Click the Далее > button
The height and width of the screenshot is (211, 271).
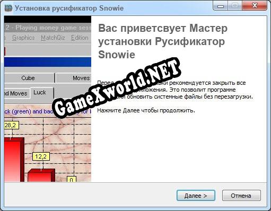pyautogui.click(x=196, y=195)
